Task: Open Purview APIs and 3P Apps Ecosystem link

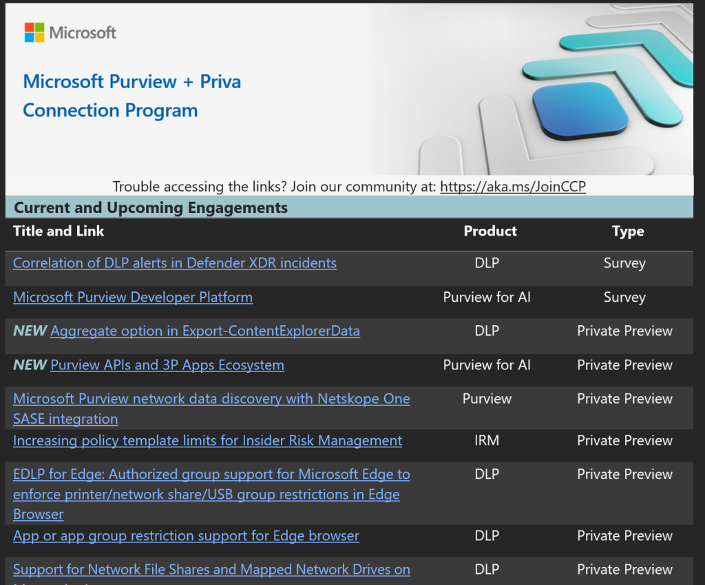Action: 167,365
